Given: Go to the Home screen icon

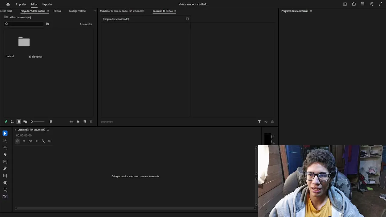Looking at the screenshot, I should coord(8,4).
